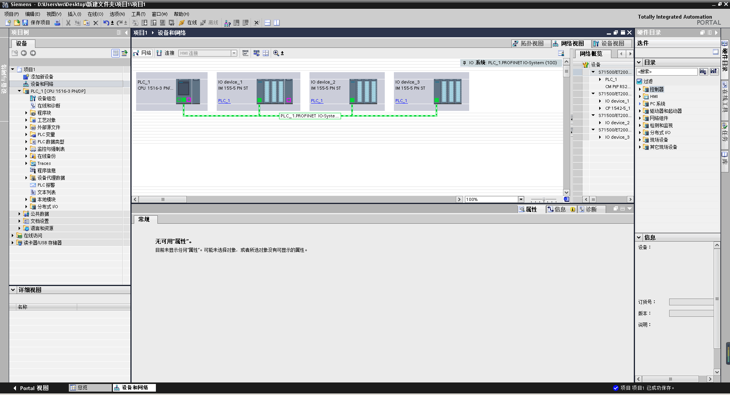The width and height of the screenshot is (730, 395).
Task: Click the project tree back arrow icon
Action: (24, 53)
